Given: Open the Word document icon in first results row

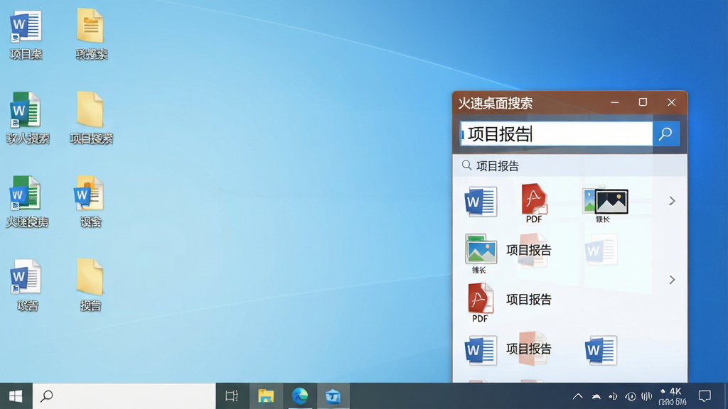Looking at the screenshot, I should click(481, 202).
